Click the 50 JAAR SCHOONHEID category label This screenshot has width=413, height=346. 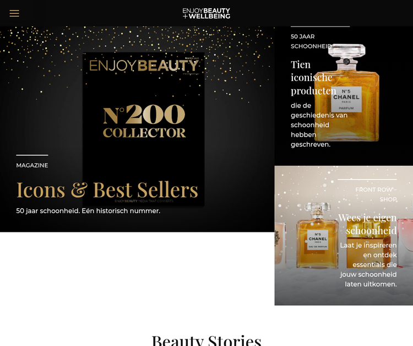(311, 41)
